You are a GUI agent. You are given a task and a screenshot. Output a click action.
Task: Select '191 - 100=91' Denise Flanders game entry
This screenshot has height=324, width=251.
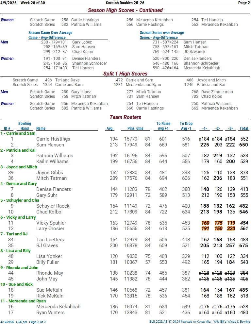[x=55, y=59]
